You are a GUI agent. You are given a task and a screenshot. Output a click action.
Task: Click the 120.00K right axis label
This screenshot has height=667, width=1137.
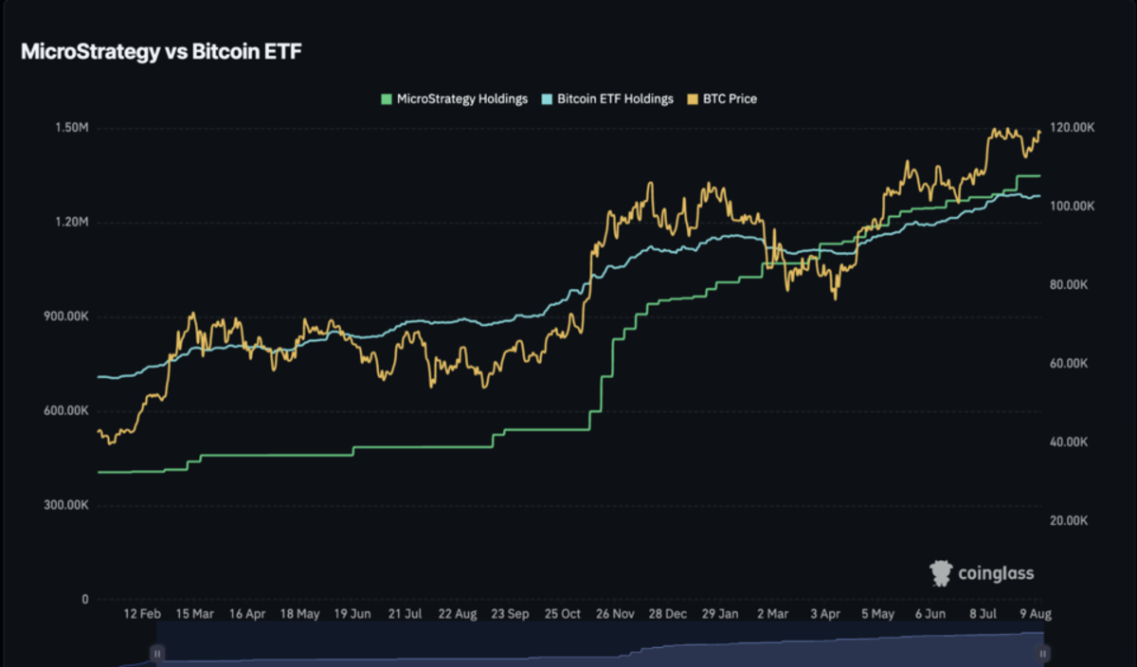(x=1073, y=128)
